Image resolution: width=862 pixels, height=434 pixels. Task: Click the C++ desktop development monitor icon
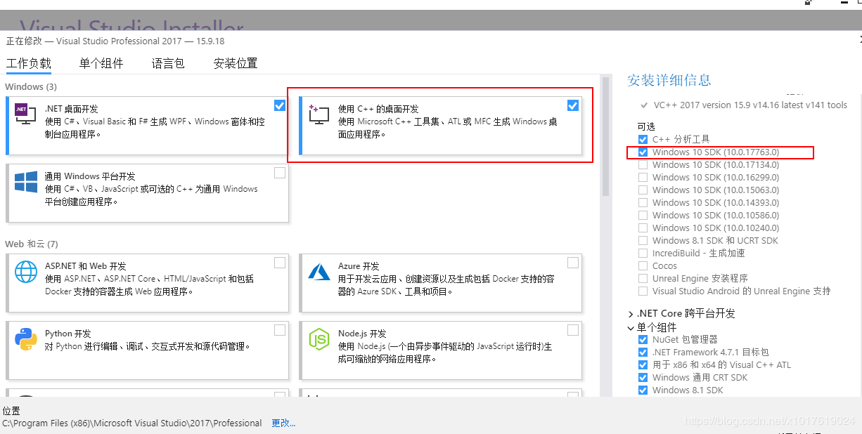pyautogui.click(x=319, y=115)
